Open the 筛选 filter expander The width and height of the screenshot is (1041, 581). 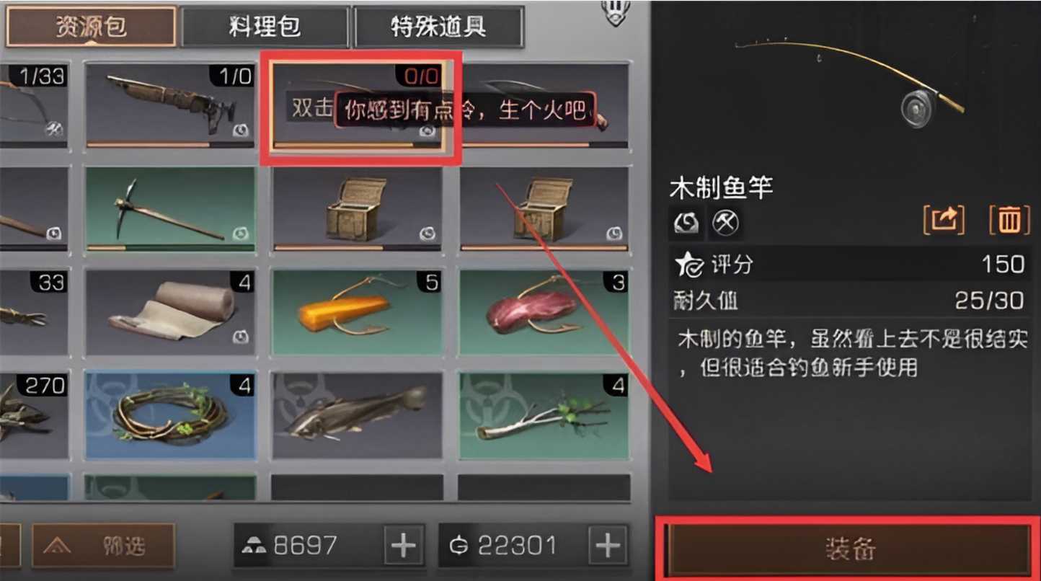coord(103,546)
